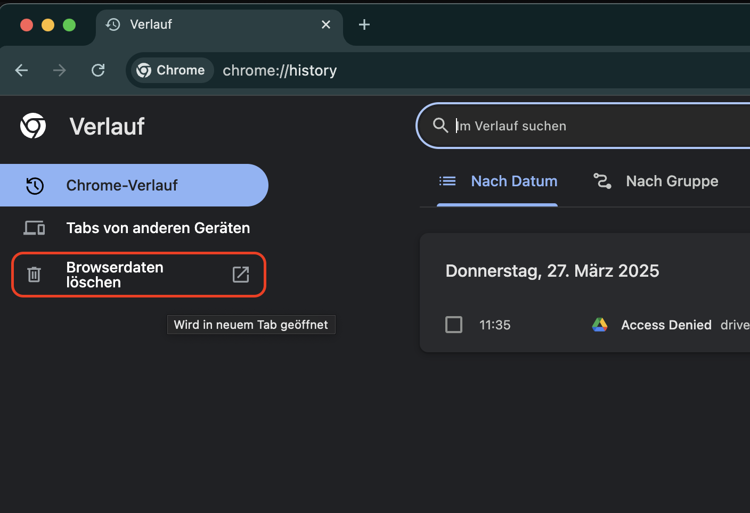Screen dimensions: 750x513
Task: Click the Chrome logo in the sidebar header
Action: click(x=32, y=126)
